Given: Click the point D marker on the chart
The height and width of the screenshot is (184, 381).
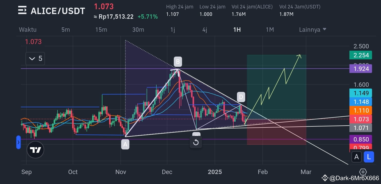Looking at the screenshot, I should coord(241,97).
